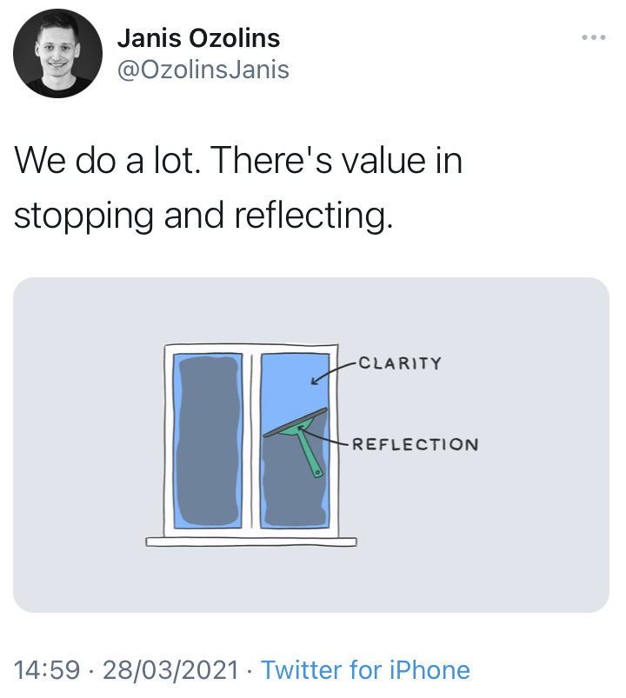
Task: Click the windowsill beneath the drawn window
Action: [x=252, y=542]
